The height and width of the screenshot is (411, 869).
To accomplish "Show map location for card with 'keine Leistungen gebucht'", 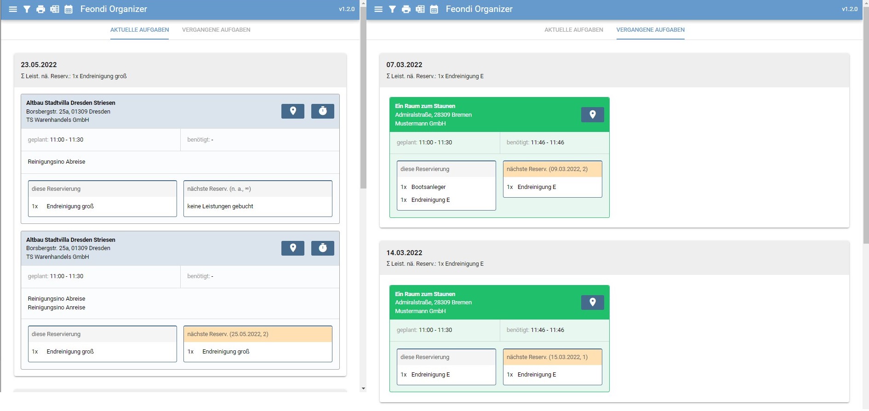I will (x=293, y=111).
